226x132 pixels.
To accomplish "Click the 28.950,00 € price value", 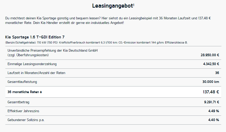I will pos(210,55).
